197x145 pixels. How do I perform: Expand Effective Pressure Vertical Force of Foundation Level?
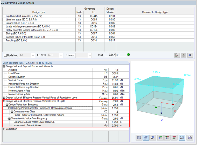pos(4,98)
